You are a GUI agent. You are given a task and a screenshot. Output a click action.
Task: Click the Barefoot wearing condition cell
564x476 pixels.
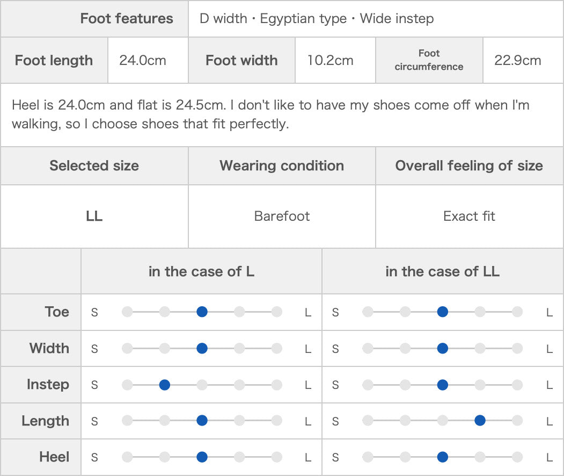pos(282,217)
